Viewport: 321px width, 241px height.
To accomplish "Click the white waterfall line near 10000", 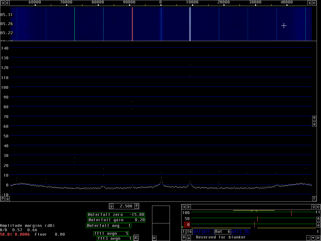I will click(x=190, y=24).
